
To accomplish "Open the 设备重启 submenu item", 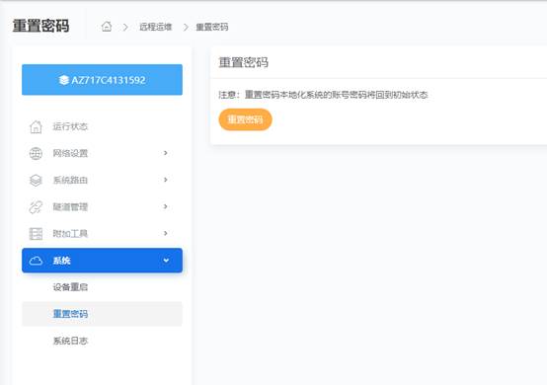I will pos(70,287).
